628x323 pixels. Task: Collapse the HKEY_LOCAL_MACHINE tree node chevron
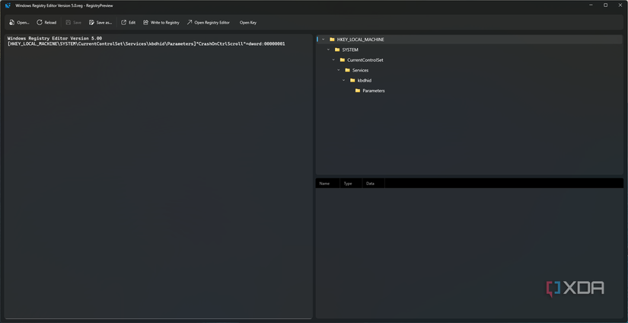click(324, 40)
